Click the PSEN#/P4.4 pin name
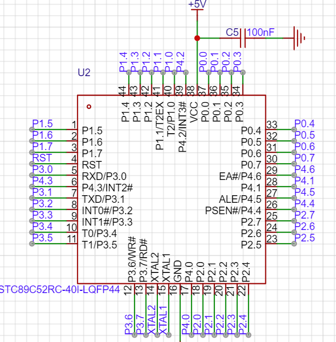Viewport: 336px width, 342px height. (233, 211)
